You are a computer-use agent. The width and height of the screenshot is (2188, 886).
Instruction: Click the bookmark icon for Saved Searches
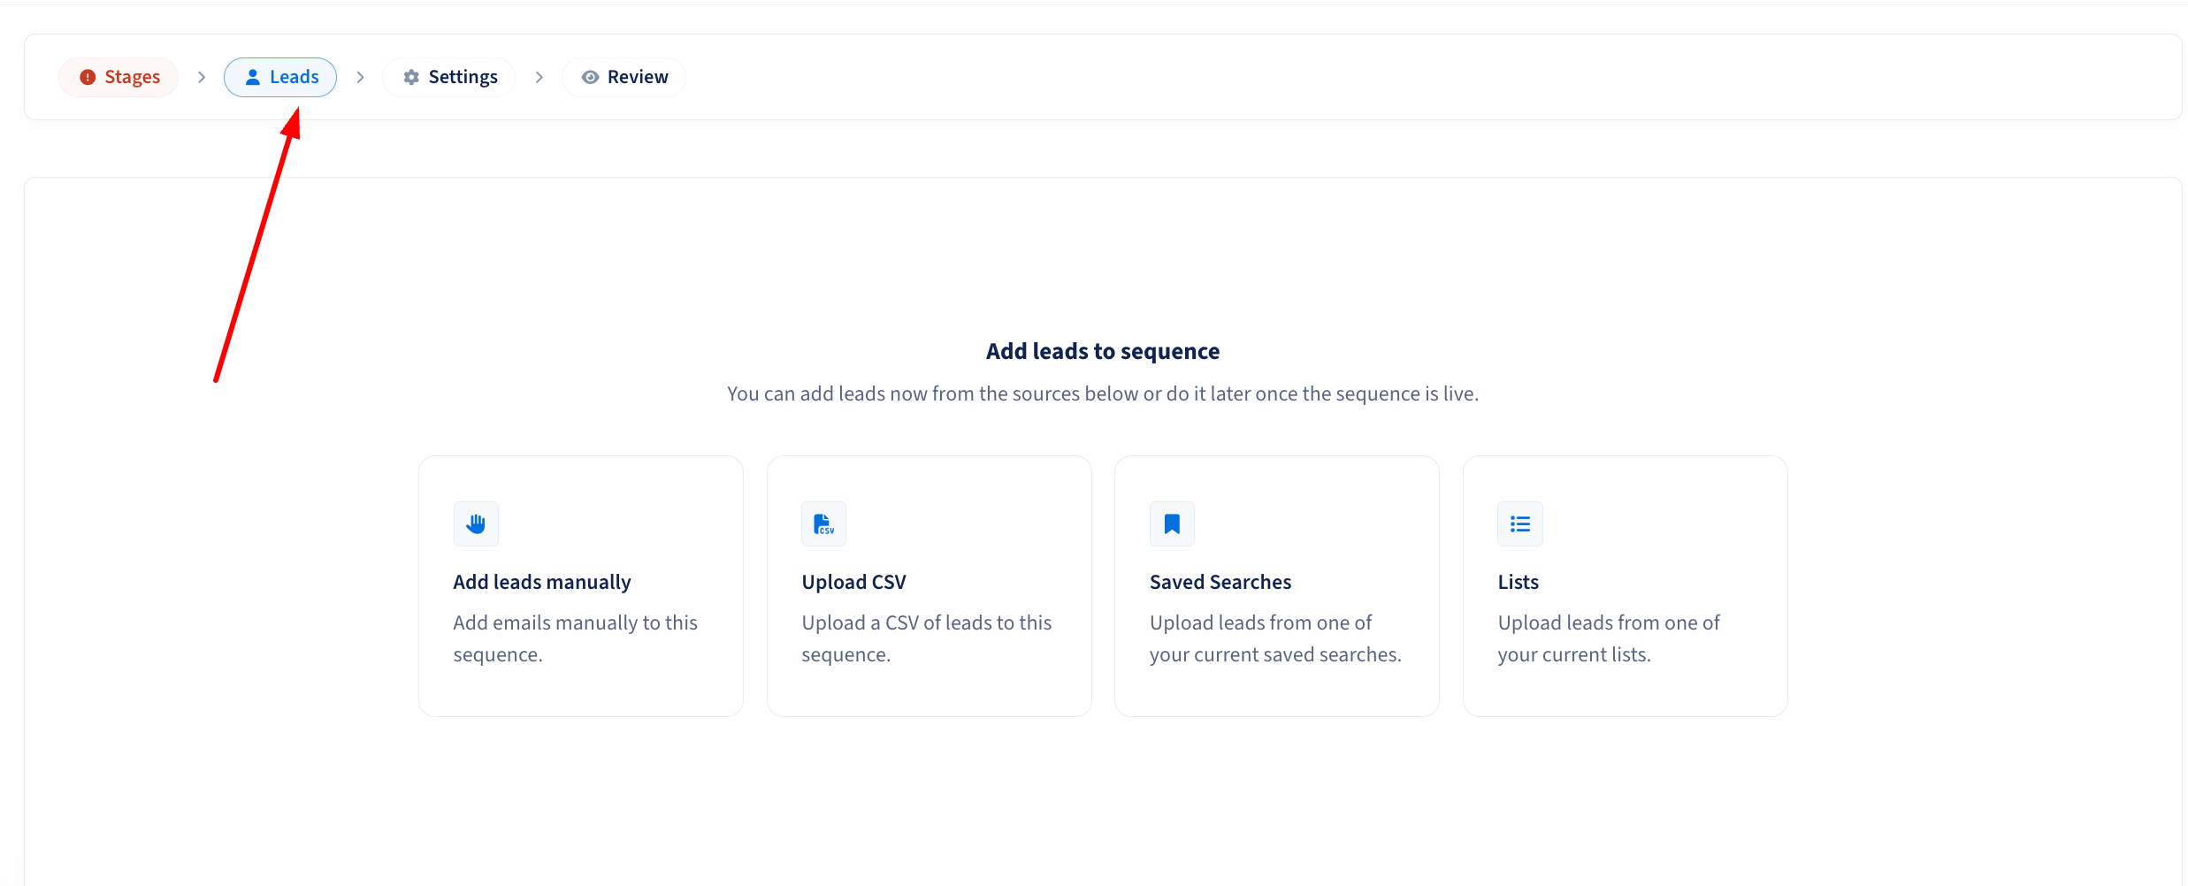point(1172,524)
